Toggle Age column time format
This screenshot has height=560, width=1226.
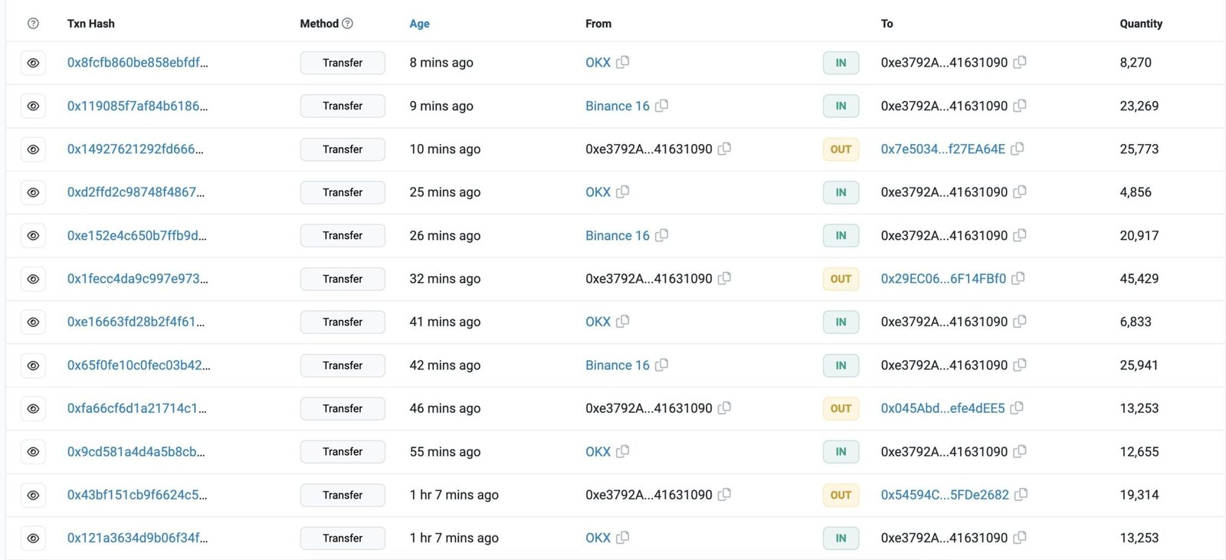(x=419, y=24)
